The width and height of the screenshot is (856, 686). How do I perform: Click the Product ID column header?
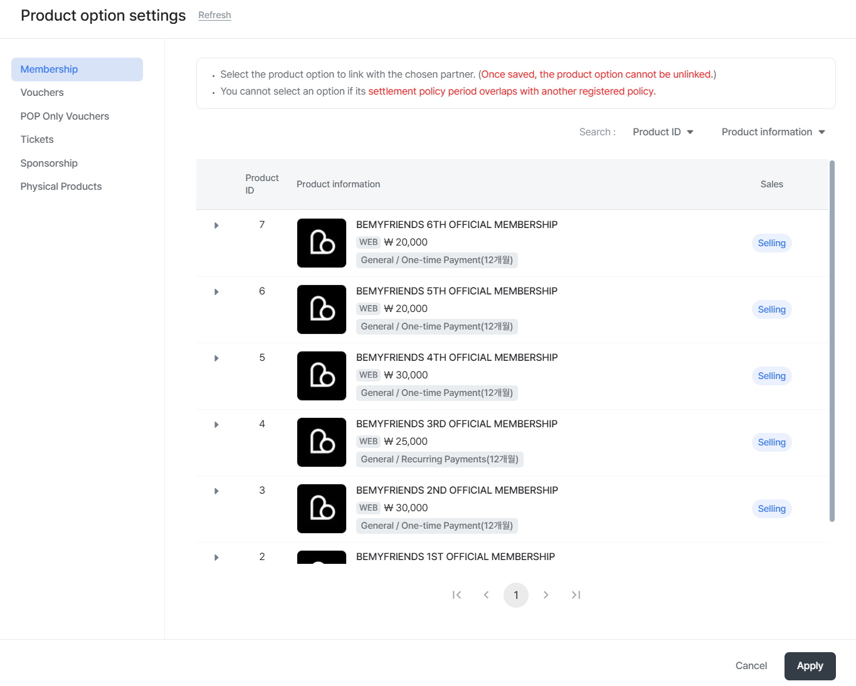262,184
